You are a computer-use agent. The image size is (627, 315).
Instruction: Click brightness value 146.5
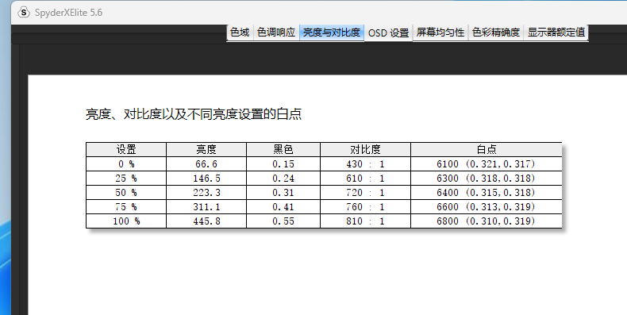[x=206, y=179]
